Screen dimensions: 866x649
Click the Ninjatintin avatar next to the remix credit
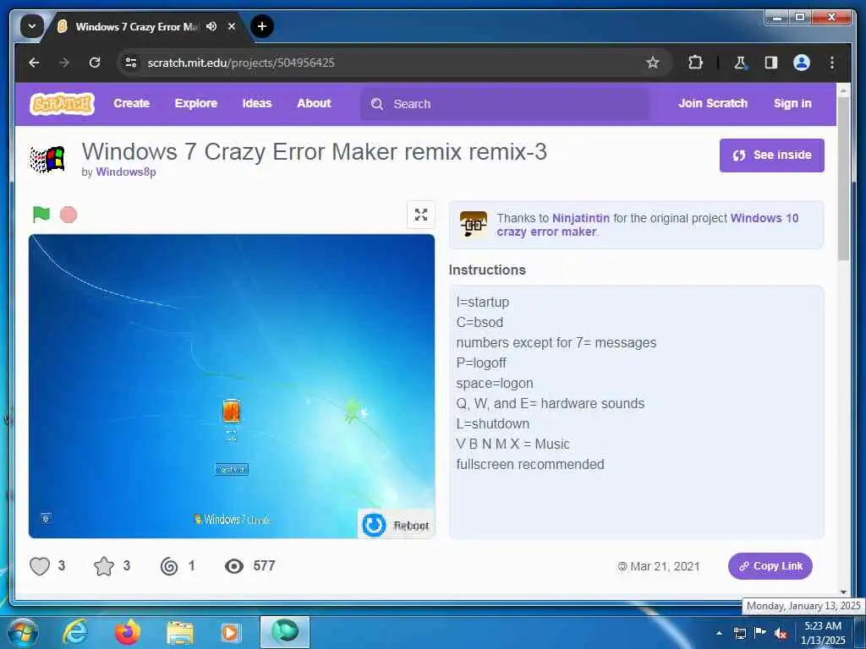pyautogui.click(x=474, y=224)
